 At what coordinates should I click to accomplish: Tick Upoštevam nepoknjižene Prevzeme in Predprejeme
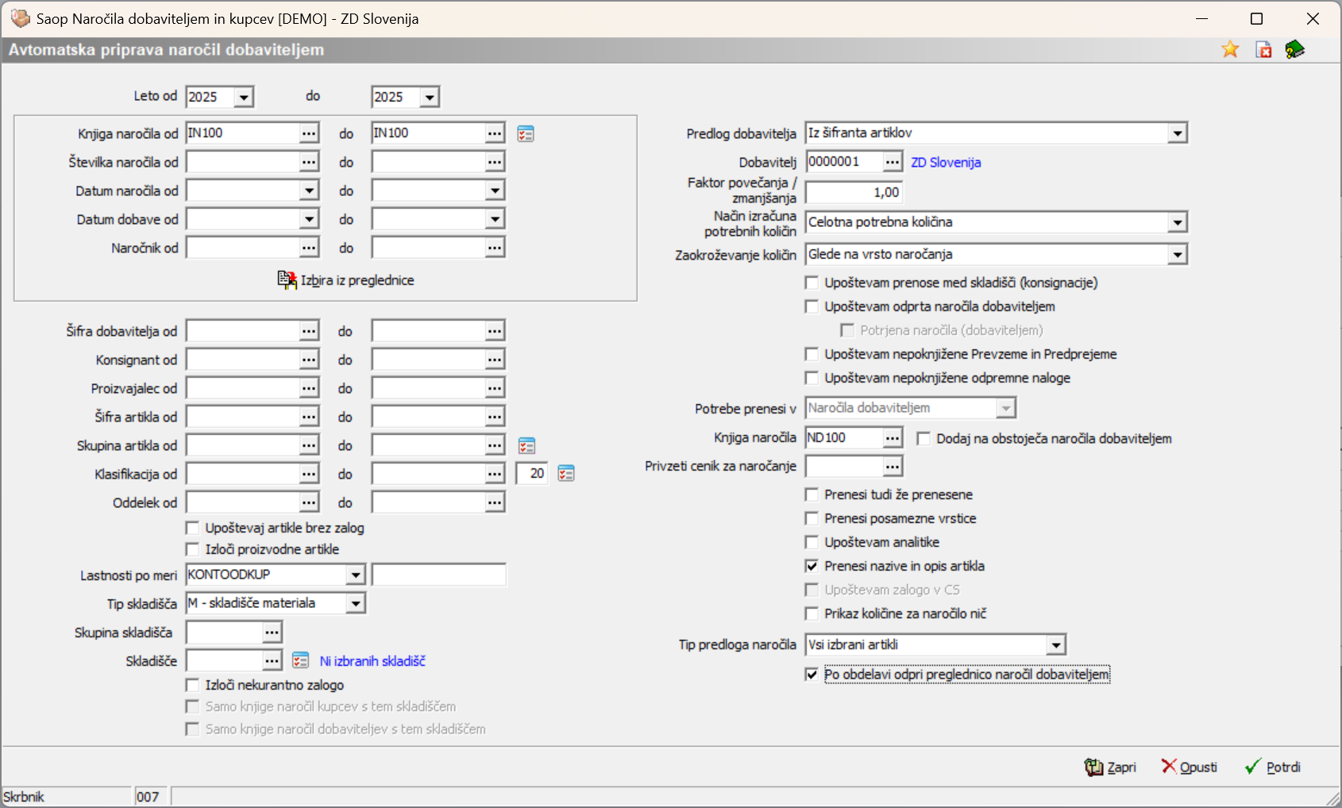pyautogui.click(x=812, y=354)
